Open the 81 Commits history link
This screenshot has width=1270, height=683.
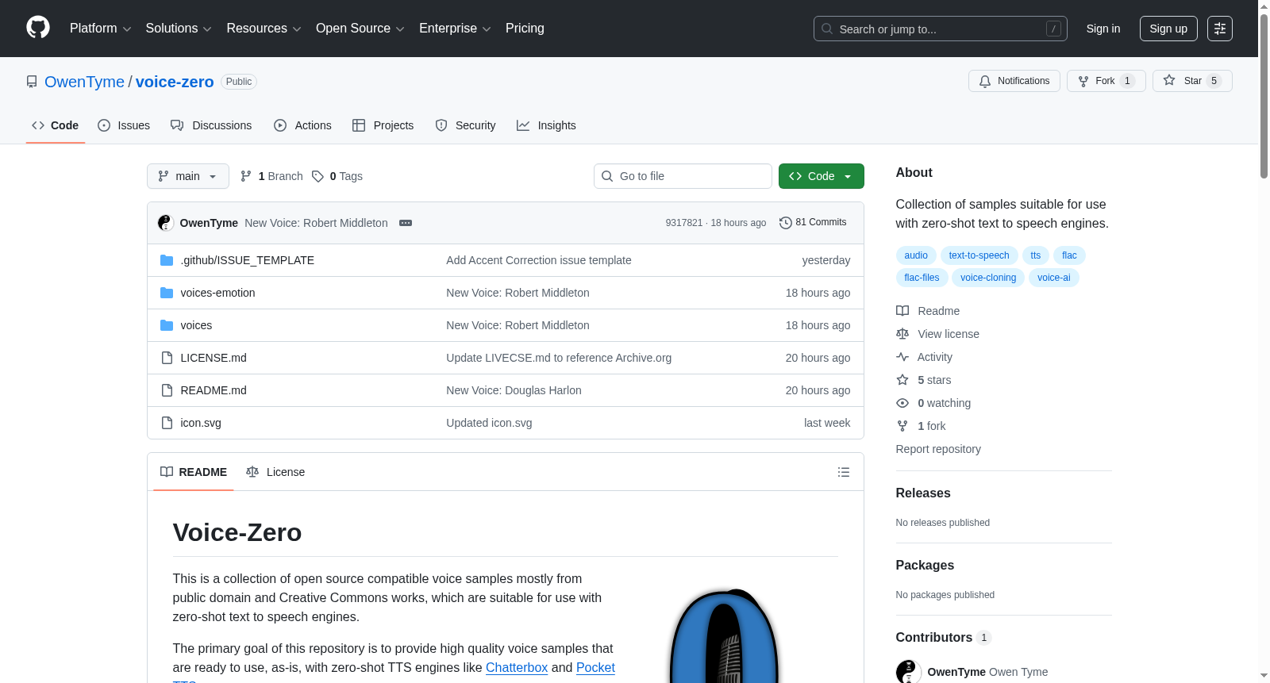[x=813, y=223]
